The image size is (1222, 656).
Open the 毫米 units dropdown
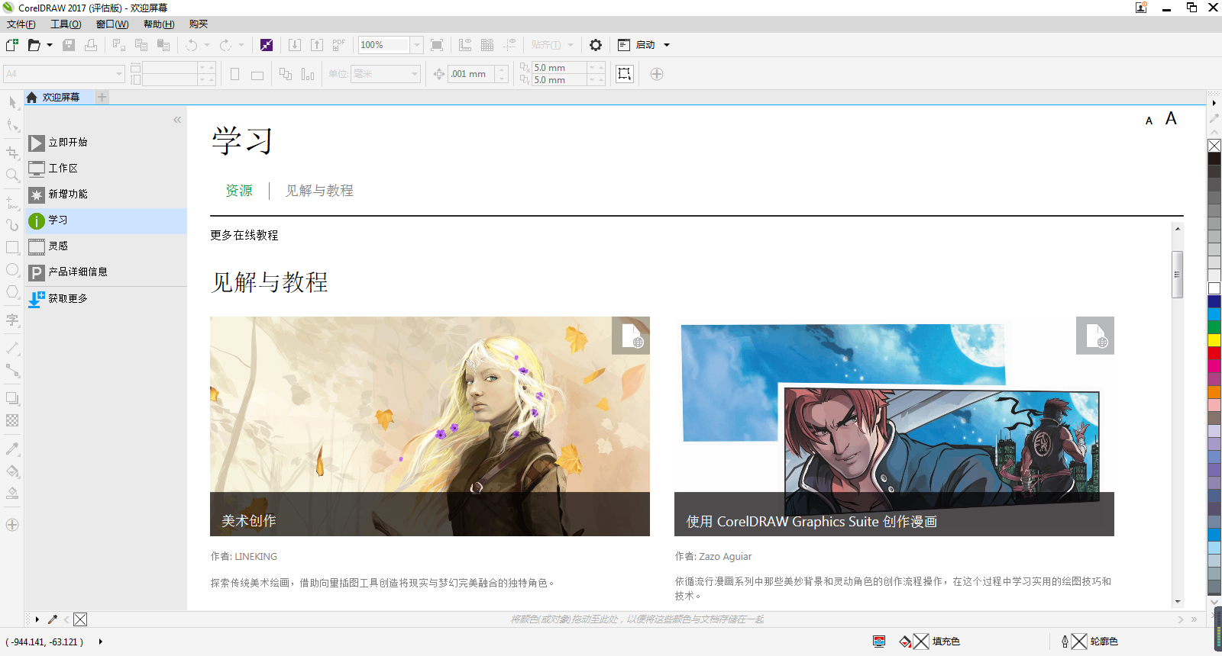tap(415, 74)
